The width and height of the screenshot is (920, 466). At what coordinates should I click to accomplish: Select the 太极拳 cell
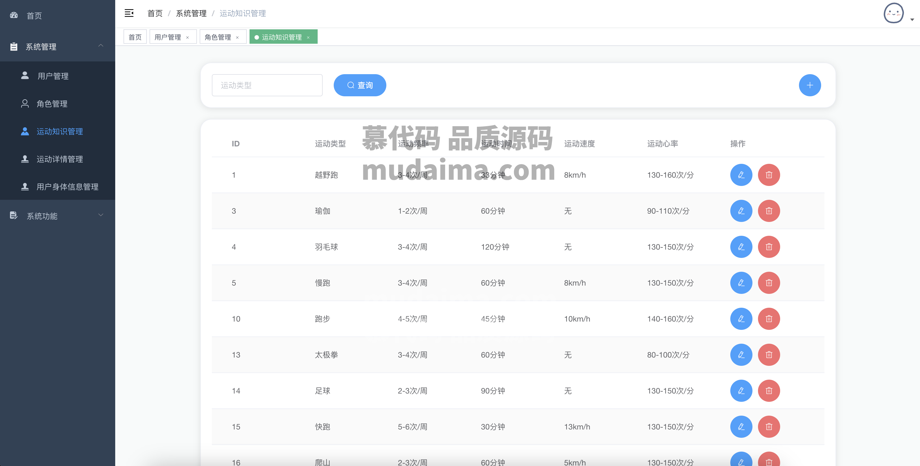(326, 355)
